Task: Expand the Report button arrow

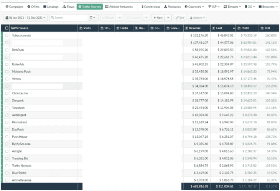Action: coord(120,18)
